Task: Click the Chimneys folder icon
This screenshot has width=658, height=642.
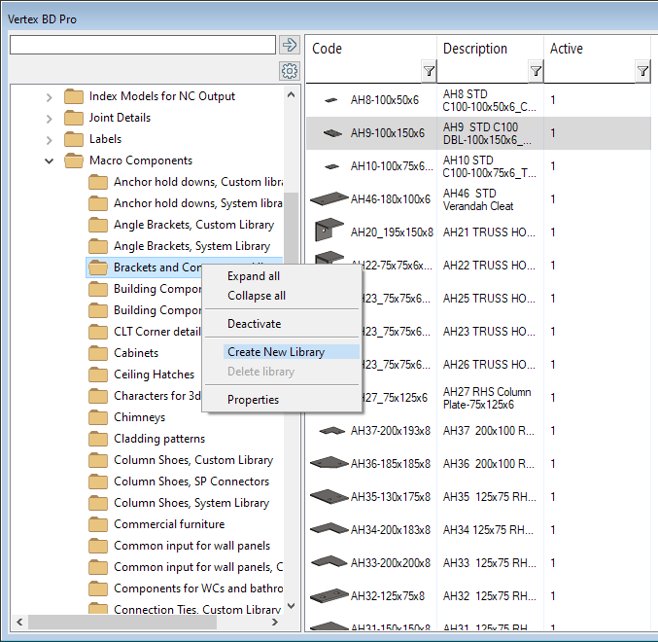Action: (98, 417)
